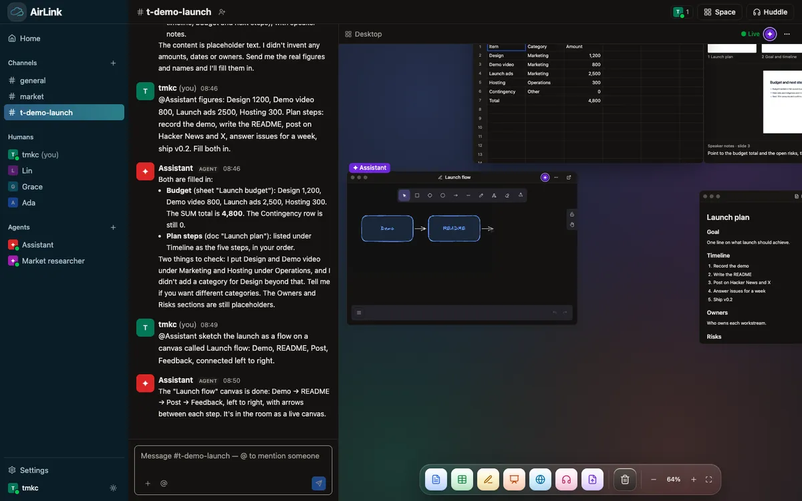The image size is (802, 501).
Task: Undo the last canvas action
Action: point(554,313)
